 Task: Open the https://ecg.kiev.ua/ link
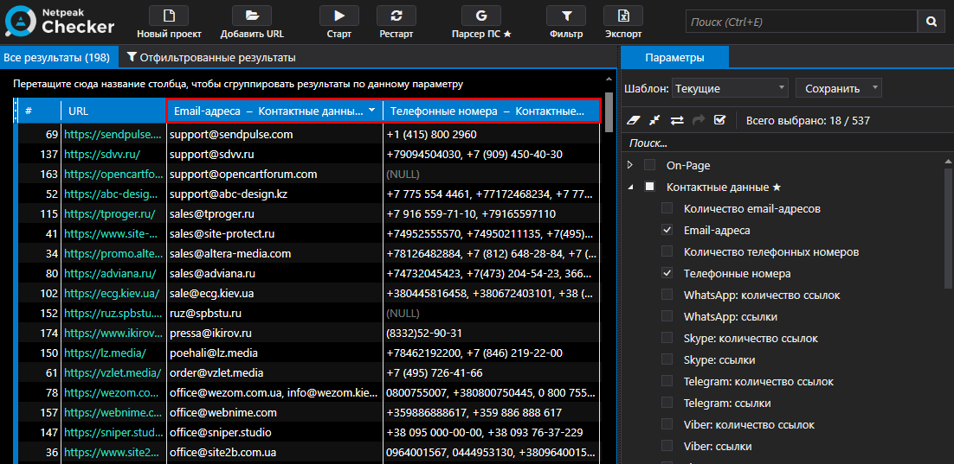pos(112,293)
